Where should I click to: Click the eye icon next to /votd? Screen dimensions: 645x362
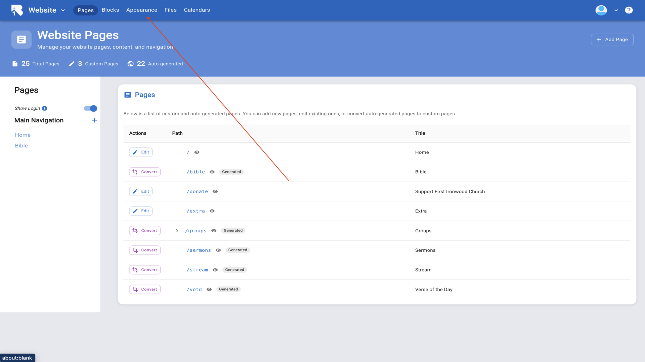[x=209, y=289]
